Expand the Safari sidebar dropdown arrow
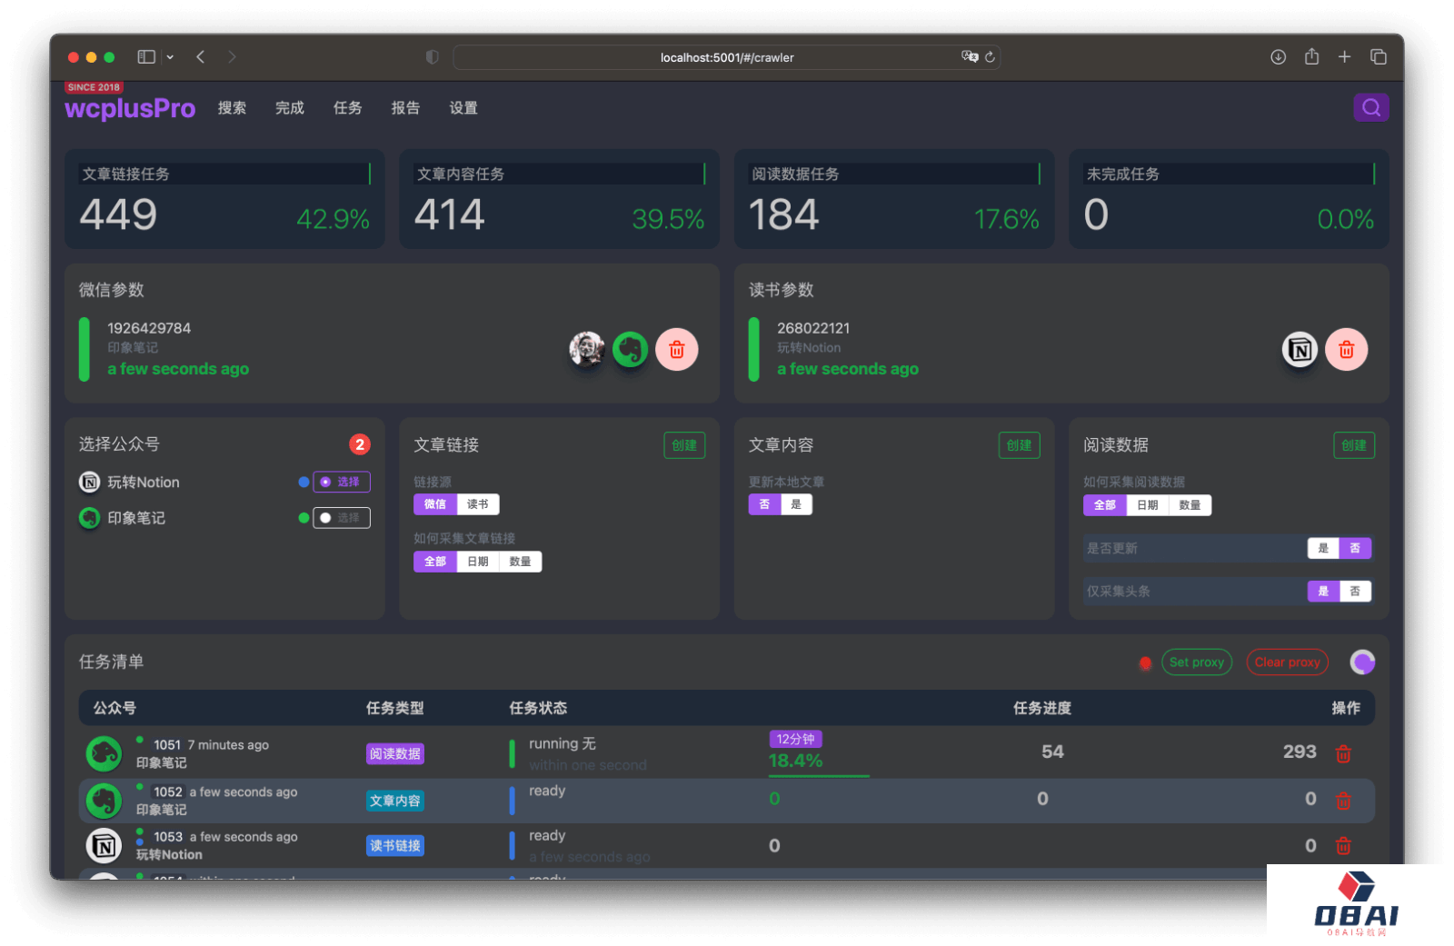Image resolution: width=1454 pixels, height=946 pixels. point(170,56)
